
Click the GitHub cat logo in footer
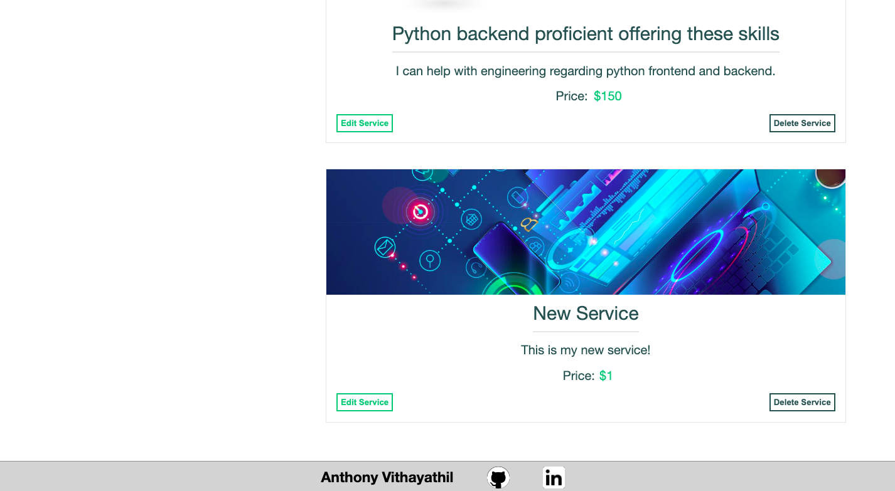[x=498, y=477]
